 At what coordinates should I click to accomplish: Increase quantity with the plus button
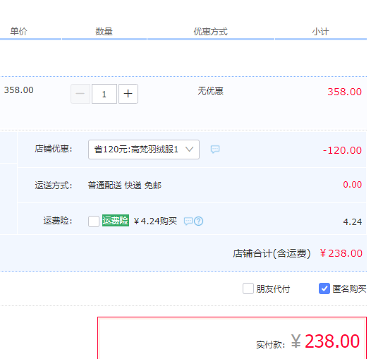pyautogui.click(x=128, y=94)
